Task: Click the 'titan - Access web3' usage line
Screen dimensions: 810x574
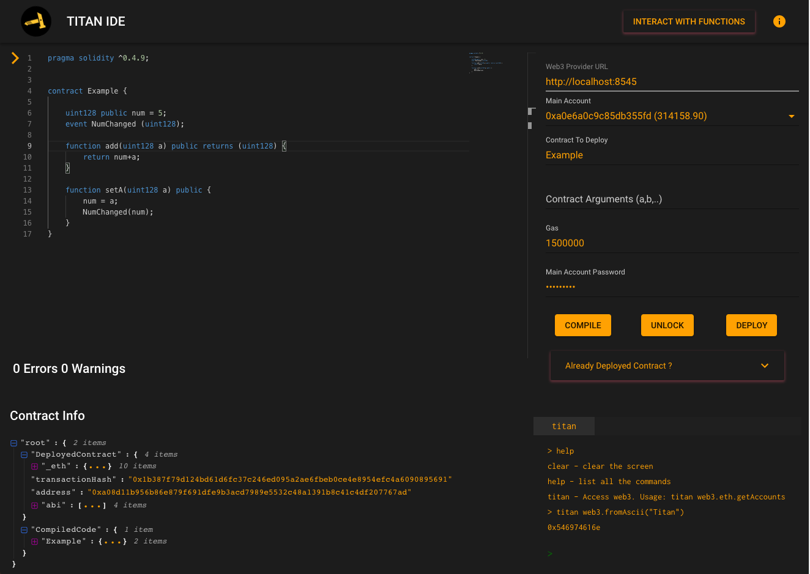Action: [x=666, y=497]
